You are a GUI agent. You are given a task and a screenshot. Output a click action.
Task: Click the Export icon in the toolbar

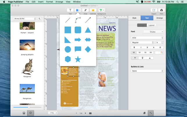pyautogui.click(x=154, y=10)
